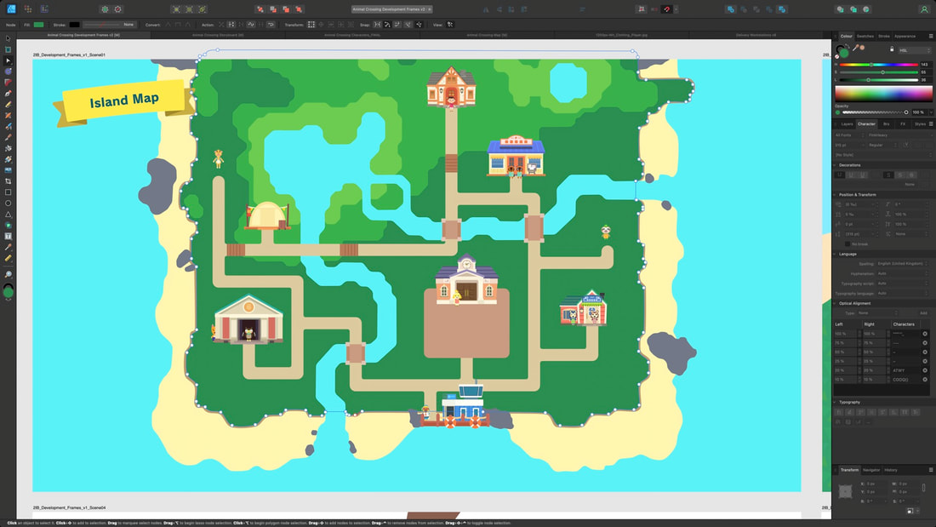Click the colour spectrum gradient box
This screenshot has width=936, height=527.
(x=883, y=93)
